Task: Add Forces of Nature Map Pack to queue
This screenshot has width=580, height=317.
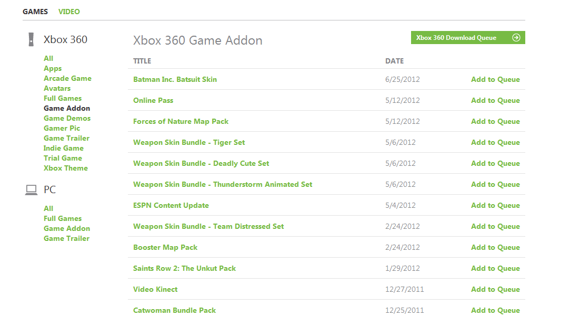Action: [x=495, y=121]
